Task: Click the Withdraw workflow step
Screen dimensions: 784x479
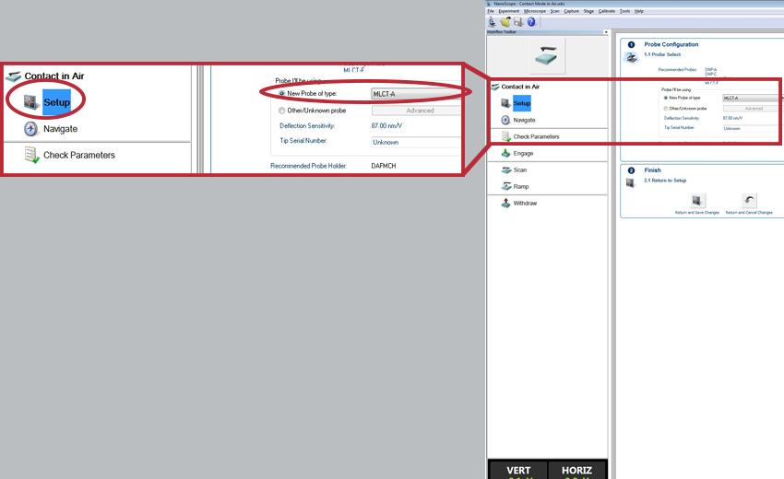Action: click(525, 204)
